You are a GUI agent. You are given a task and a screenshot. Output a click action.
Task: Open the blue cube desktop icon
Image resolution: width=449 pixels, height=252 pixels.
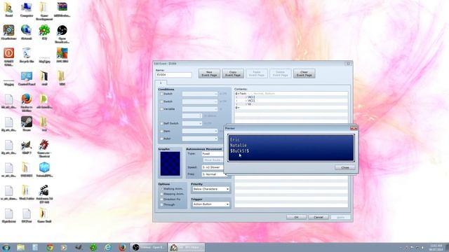tap(44, 169)
